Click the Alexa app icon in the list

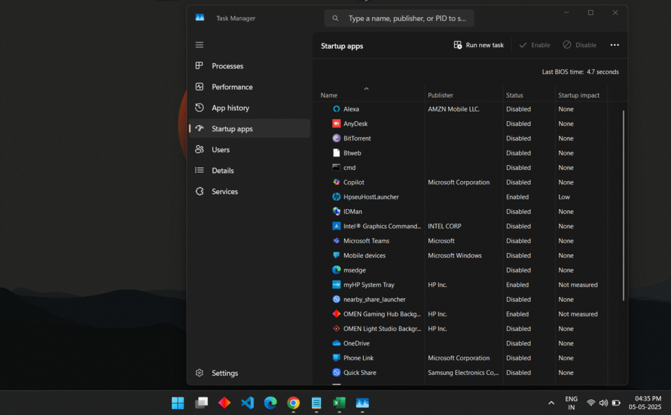336,109
